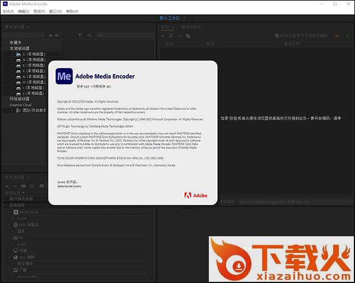Click the behance.net/sovery link
The height and width of the screenshot is (283, 355).
coord(69,186)
